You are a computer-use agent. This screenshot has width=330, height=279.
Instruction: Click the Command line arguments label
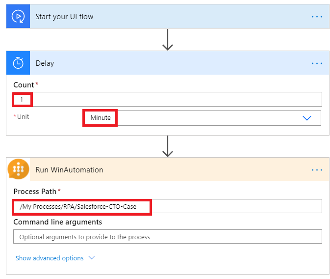[58, 222]
